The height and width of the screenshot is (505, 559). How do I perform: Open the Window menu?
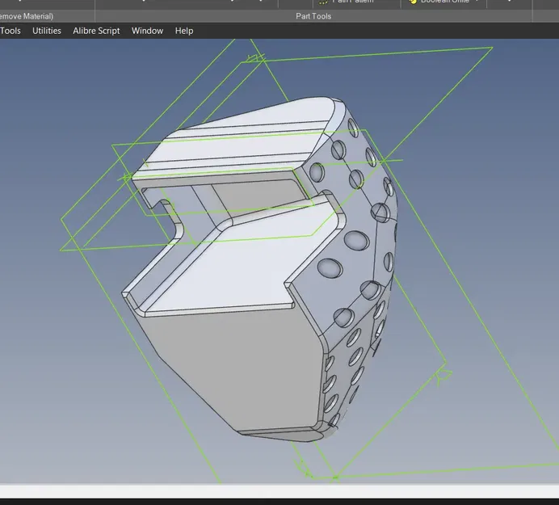tap(147, 31)
